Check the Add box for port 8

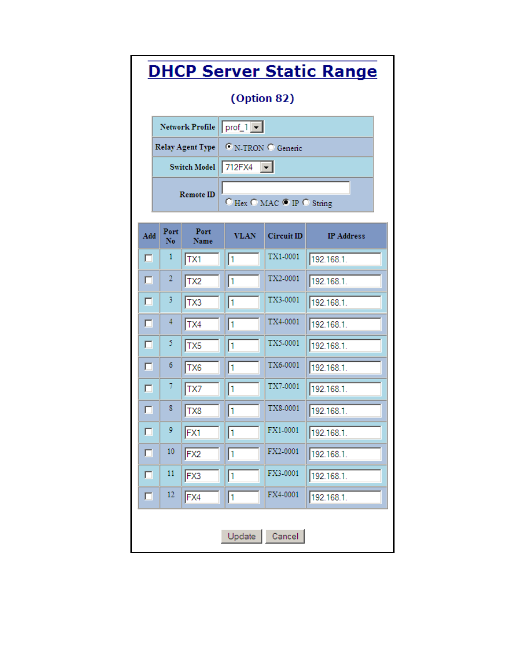pos(149,410)
